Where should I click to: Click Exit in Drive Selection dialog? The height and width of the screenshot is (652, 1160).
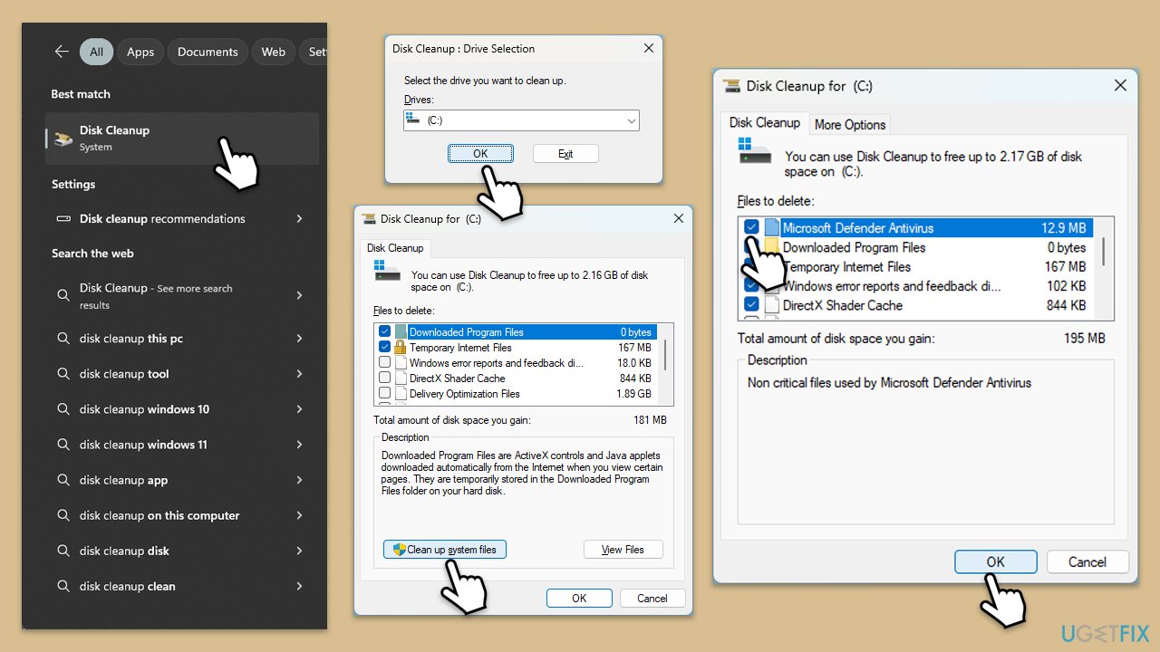click(565, 154)
